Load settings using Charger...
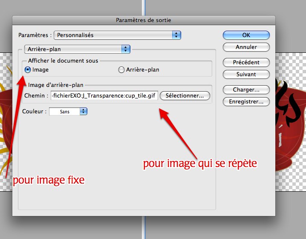Viewport: 306px width, 239px height. click(246, 90)
